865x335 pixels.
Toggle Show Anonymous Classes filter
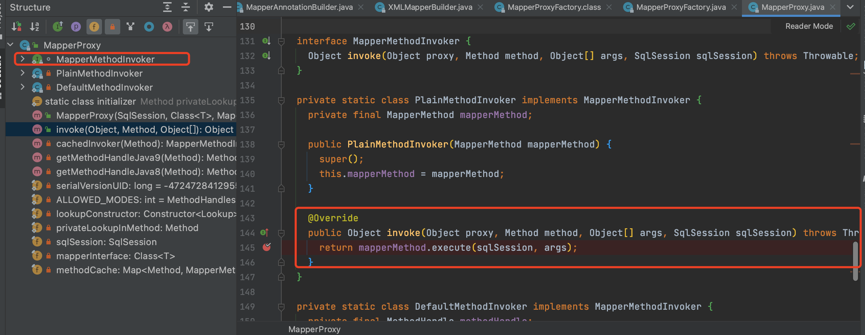pos(131,27)
